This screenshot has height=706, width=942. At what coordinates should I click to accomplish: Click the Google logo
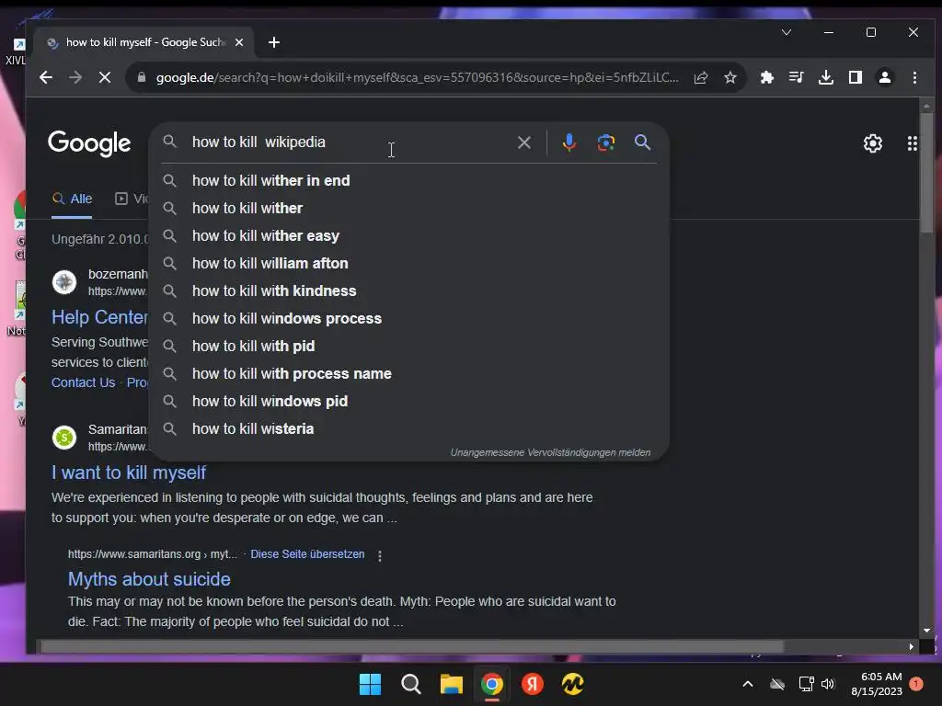[x=89, y=143]
